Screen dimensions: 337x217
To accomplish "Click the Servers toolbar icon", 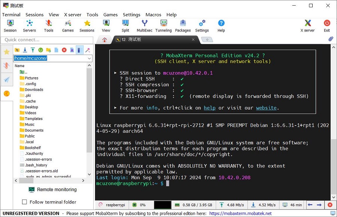I will (x=30, y=26).
